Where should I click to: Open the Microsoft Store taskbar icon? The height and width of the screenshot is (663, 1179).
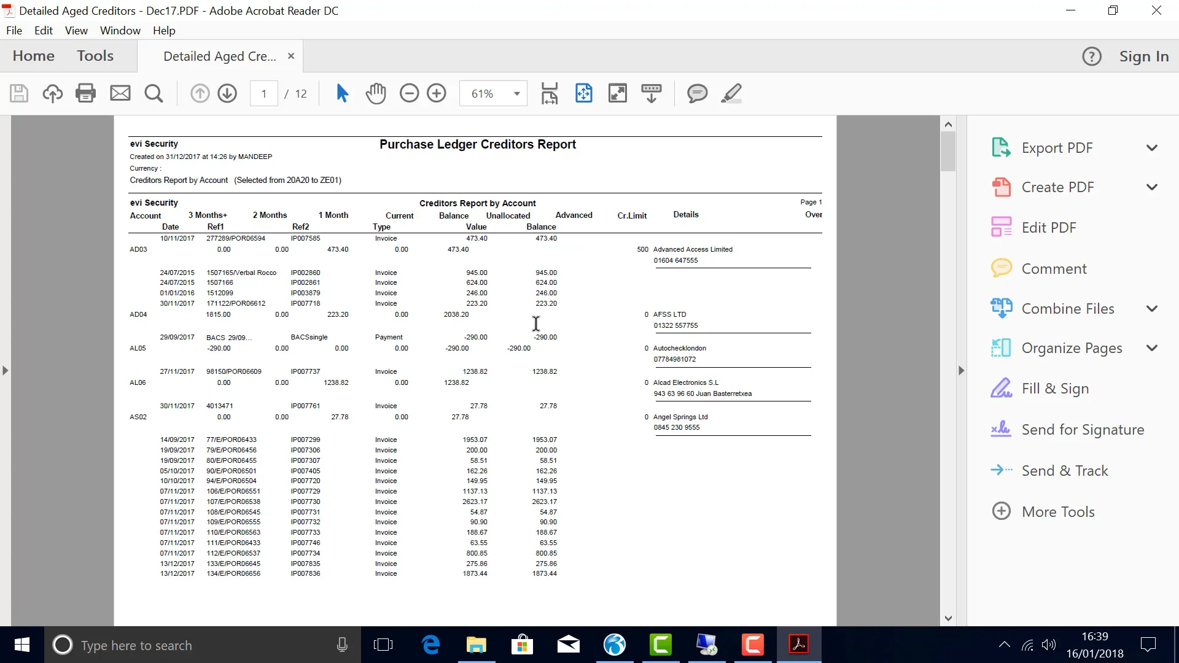(523, 645)
